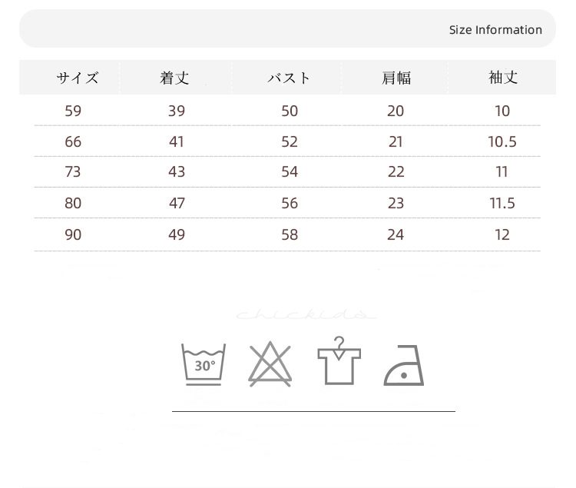
Task: Click shoulder width value 22
Action: pyautogui.click(x=396, y=171)
